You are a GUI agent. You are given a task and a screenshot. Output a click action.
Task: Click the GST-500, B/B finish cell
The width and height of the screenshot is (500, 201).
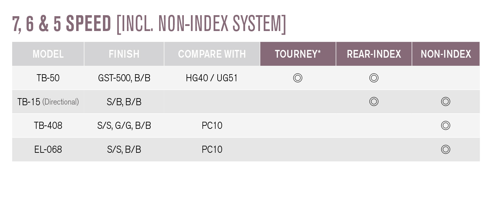124,78
